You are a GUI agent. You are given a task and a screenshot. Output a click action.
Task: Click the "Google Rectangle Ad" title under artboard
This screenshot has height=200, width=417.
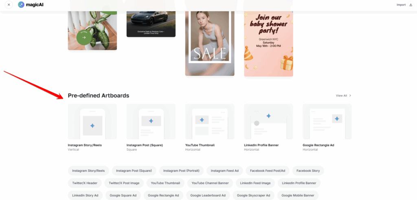[x=318, y=145]
